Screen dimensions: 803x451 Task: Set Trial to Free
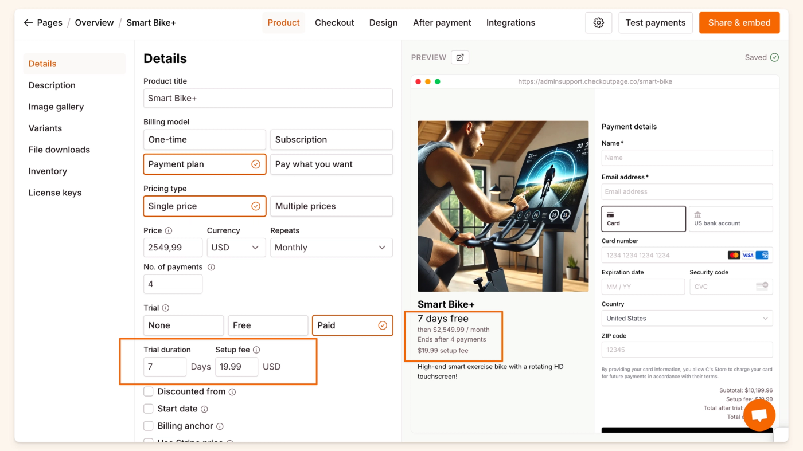click(x=268, y=325)
